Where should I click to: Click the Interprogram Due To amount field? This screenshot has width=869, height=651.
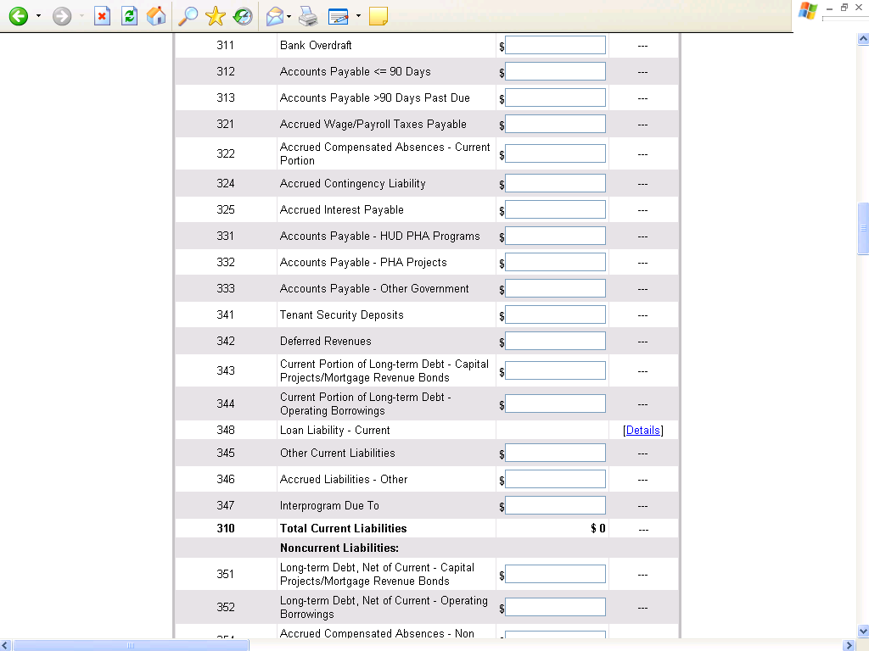(555, 505)
